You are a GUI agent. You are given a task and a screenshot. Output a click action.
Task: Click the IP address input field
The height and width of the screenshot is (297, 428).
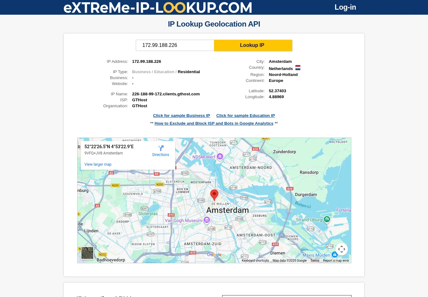[175, 45]
